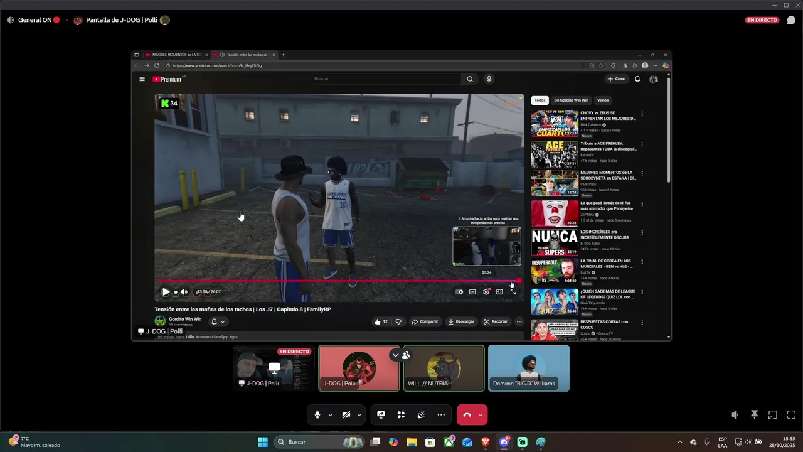Show hidden system tray icons chevron
Image resolution: width=803 pixels, height=452 pixels.
point(679,442)
